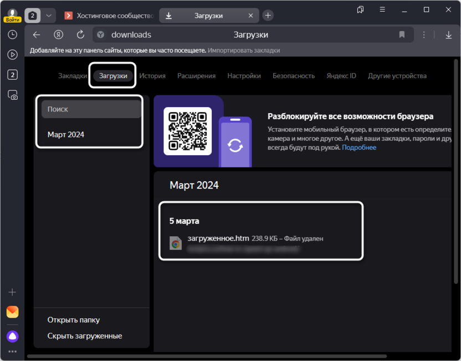Launch Alice voice assistant icon
This screenshot has height=361, width=461.
pos(12,336)
